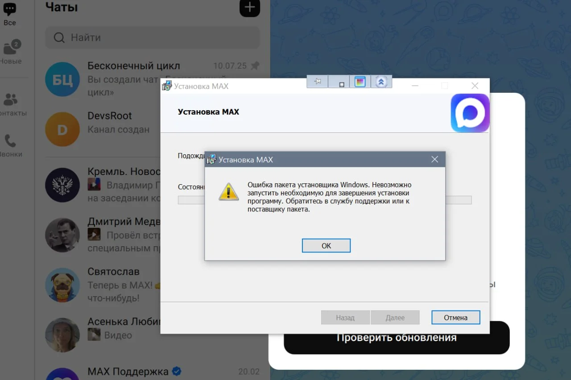571x380 pixels.
Task: Click the yellow warning triangle icon
Action: coord(228,192)
